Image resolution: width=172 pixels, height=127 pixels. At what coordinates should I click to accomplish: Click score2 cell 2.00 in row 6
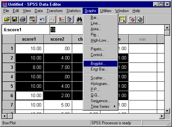pos(58,95)
